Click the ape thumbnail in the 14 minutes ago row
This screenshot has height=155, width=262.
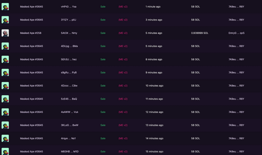point(5,138)
